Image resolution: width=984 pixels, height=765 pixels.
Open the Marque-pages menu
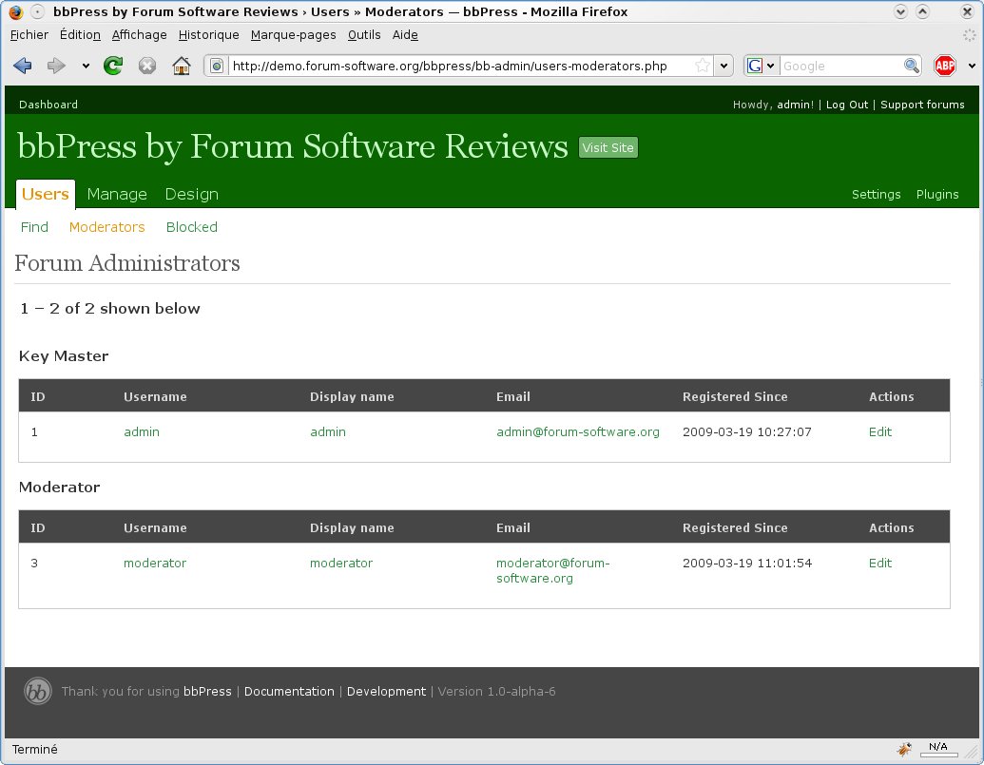click(293, 35)
